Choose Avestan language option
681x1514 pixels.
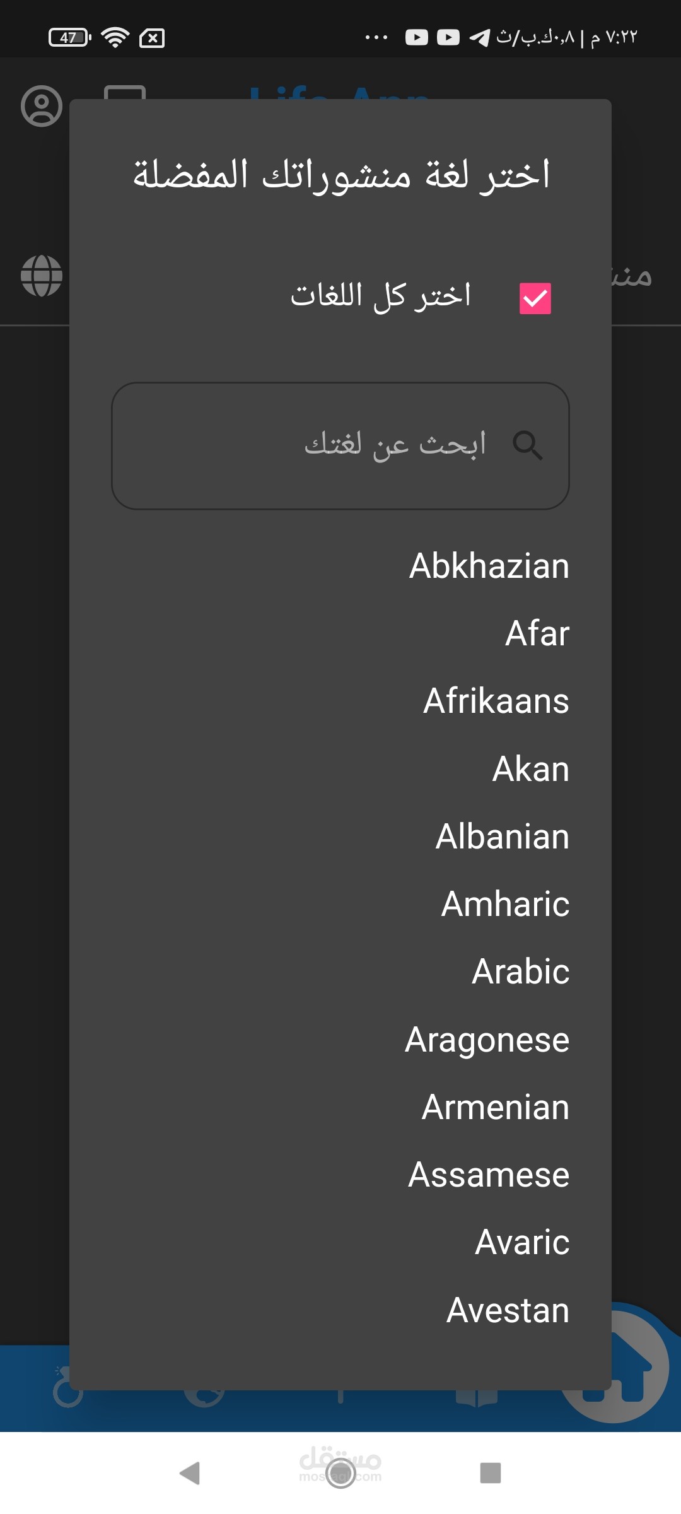[x=508, y=1310]
